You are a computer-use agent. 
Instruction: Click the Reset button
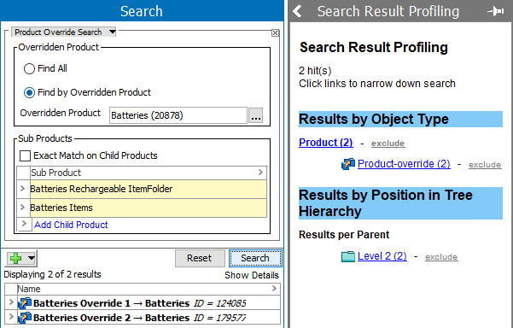200,258
